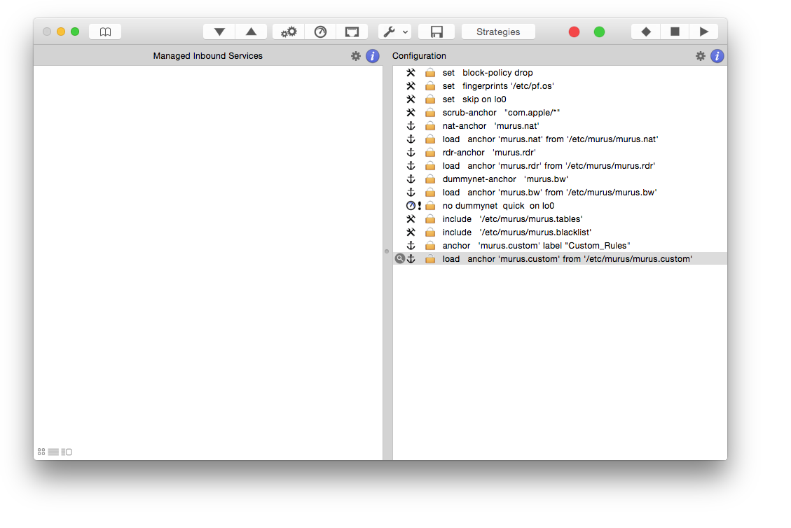The width and height of the screenshot is (791, 528).
Task: Open the double gears settings toolbar icon
Action: (289, 32)
